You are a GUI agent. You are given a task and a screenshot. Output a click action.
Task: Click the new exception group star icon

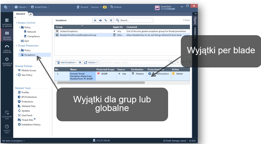coord(95,20)
